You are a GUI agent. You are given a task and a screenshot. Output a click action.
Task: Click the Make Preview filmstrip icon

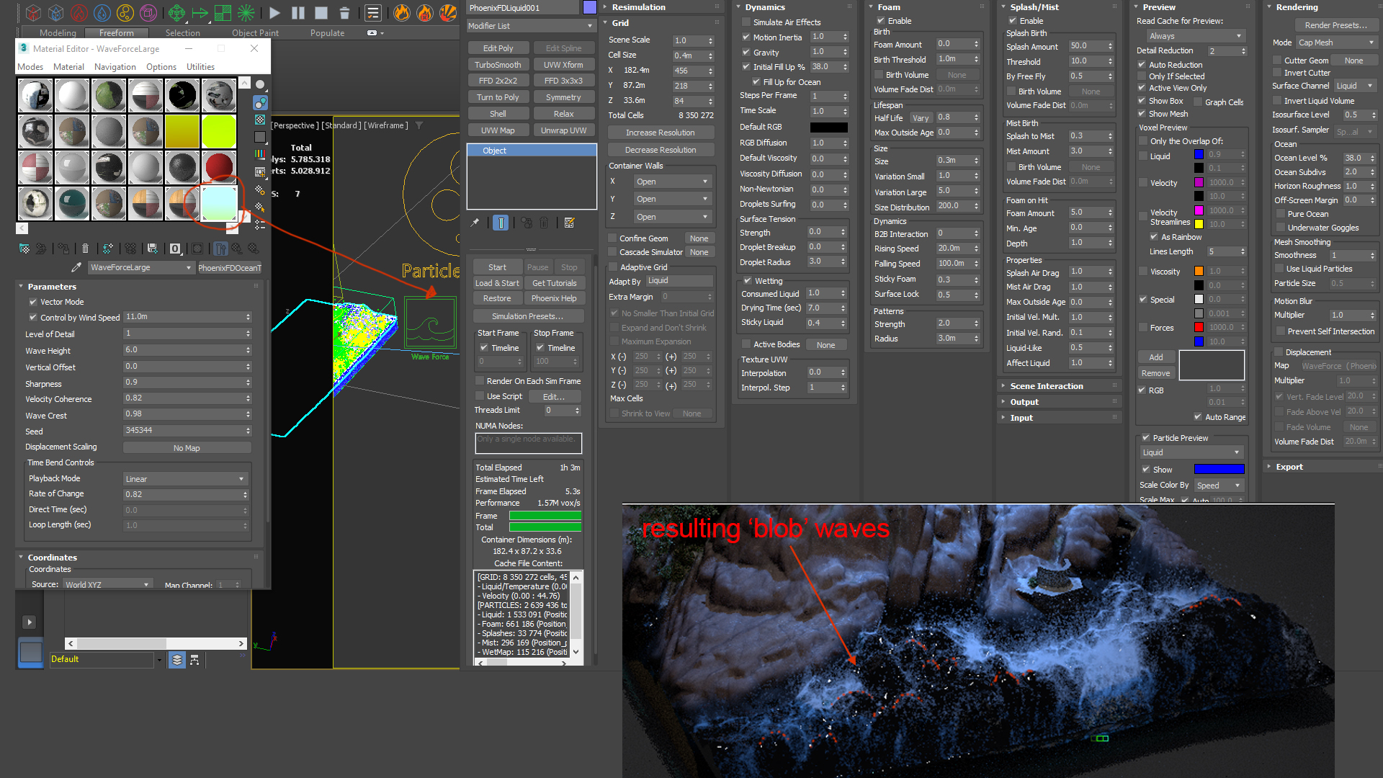(x=260, y=171)
